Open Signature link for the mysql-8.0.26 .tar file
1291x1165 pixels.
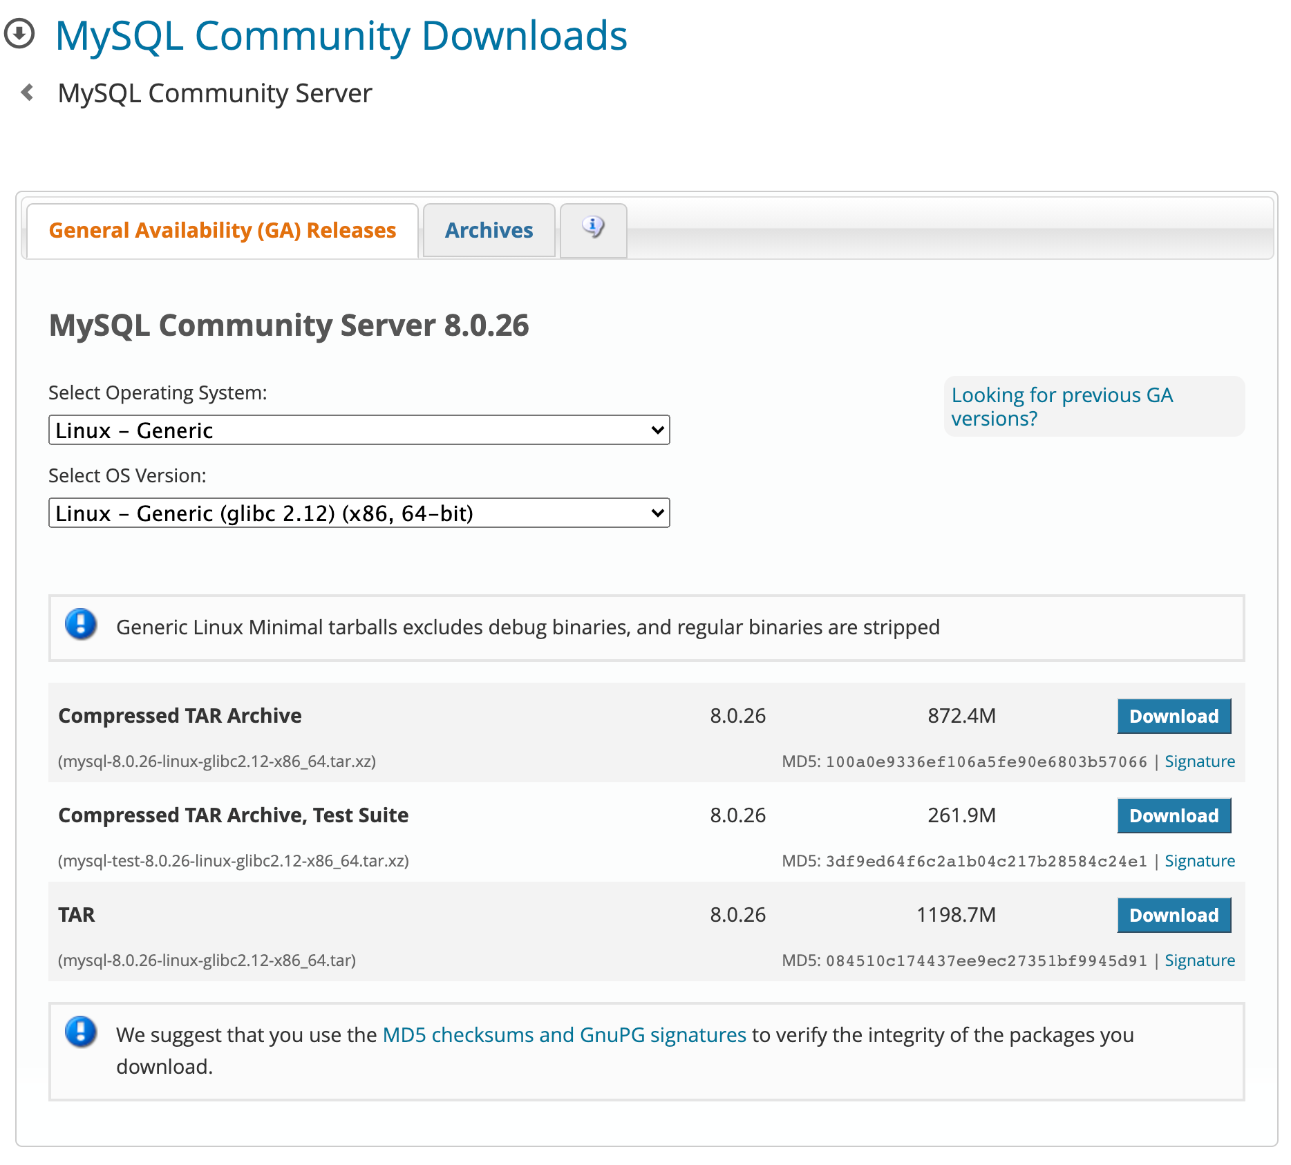tap(1200, 960)
